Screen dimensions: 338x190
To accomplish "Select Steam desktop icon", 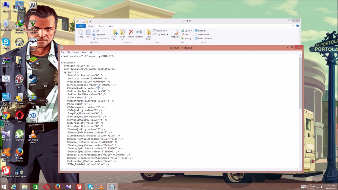I will [33, 80].
